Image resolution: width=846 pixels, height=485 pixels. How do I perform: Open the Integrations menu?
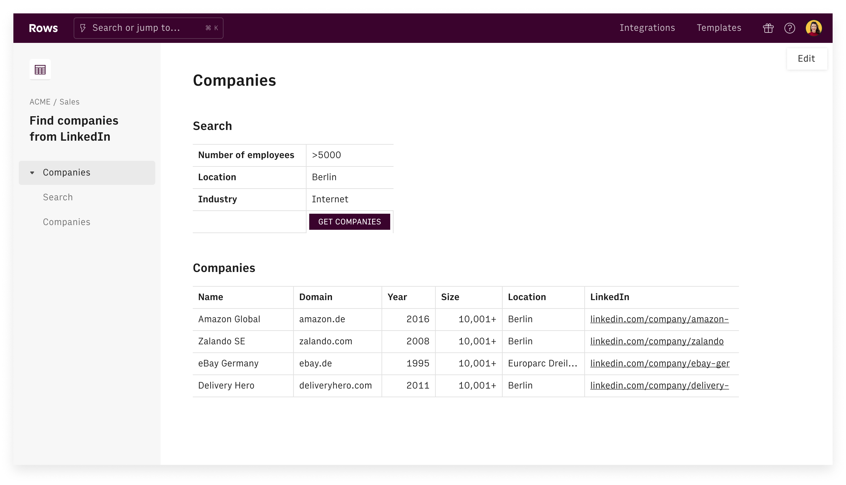pyautogui.click(x=647, y=28)
